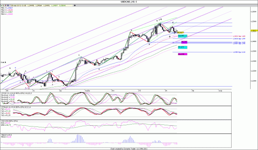Click the RSI 8,50 indicator title
This screenshot has width=258, height=150.
tap(9, 121)
